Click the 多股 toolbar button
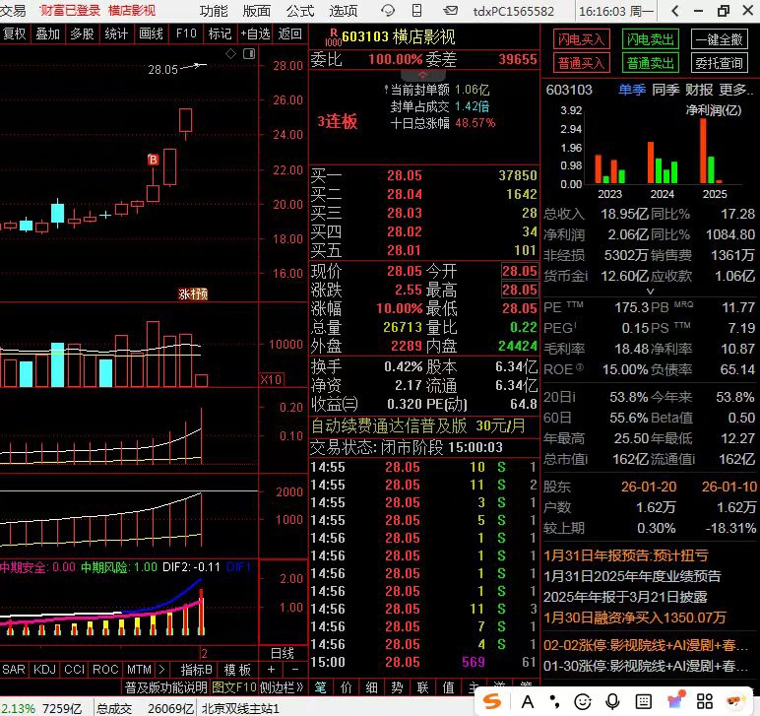 [82, 33]
